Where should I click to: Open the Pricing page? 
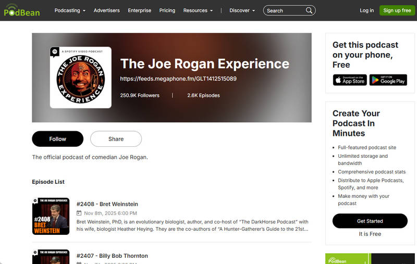(x=167, y=10)
